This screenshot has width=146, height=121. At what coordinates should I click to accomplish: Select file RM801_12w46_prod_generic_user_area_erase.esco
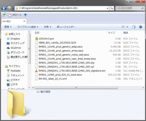67,59
